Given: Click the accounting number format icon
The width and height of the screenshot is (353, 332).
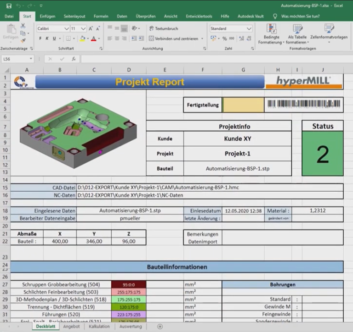Looking at the screenshot, I should pos(213,39).
